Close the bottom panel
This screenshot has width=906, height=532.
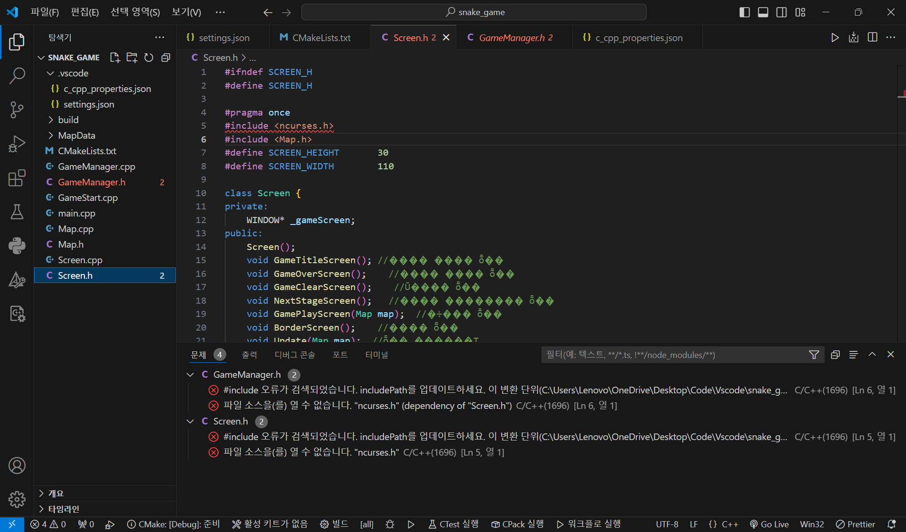pos(890,355)
